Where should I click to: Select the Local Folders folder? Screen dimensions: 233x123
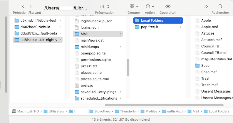coord(158,20)
